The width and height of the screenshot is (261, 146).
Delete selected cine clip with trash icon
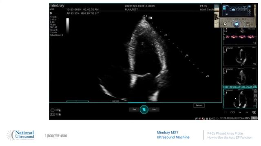[255, 91]
